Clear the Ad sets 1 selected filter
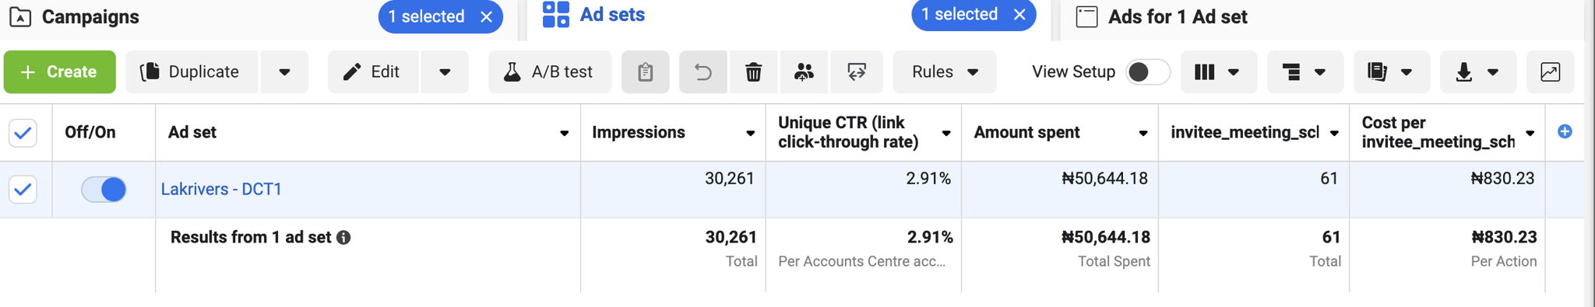 pos(1019,15)
